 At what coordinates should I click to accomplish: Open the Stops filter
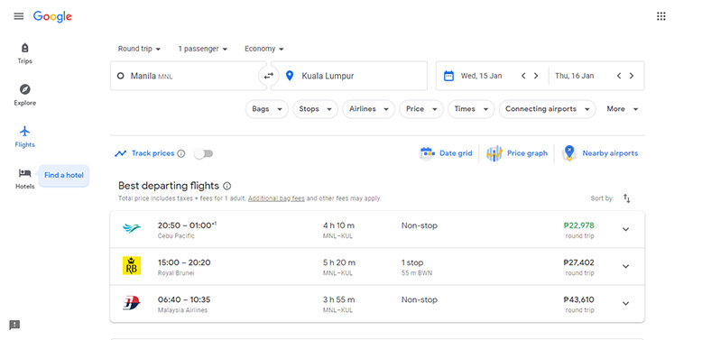click(315, 109)
